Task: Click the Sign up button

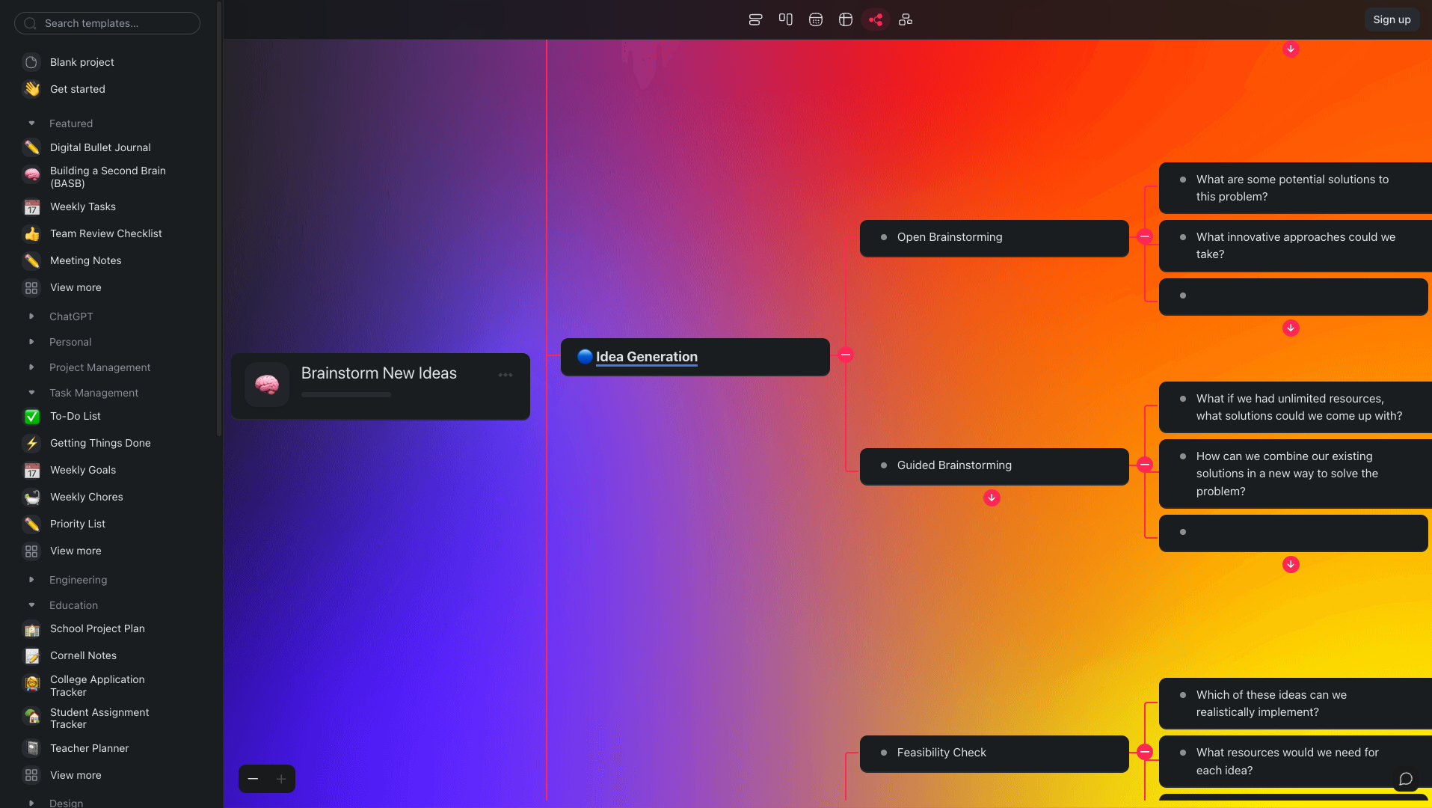Action: point(1392,19)
